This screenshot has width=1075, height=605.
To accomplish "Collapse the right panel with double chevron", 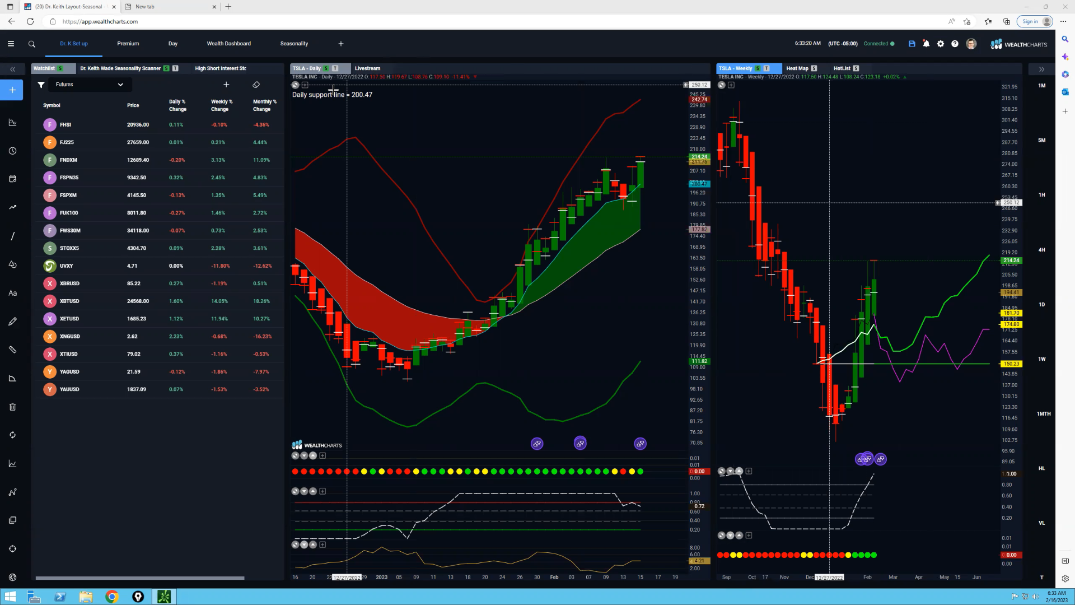I will coord(1041,69).
